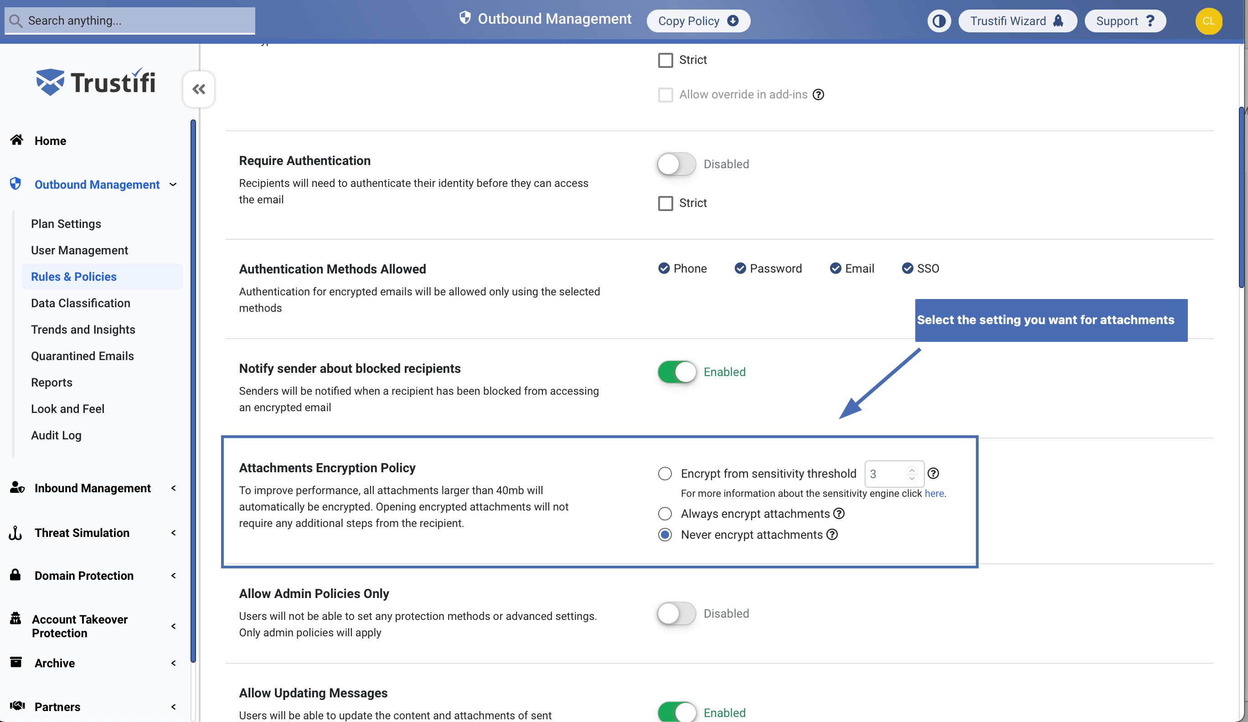Select Always encrypt attachments radio
This screenshot has width=1248, height=722.
click(x=665, y=514)
